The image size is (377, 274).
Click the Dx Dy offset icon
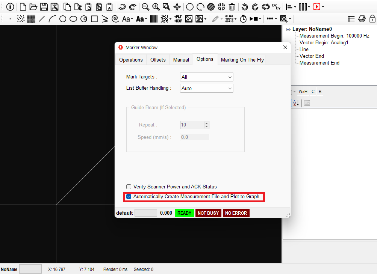[x=276, y=7]
